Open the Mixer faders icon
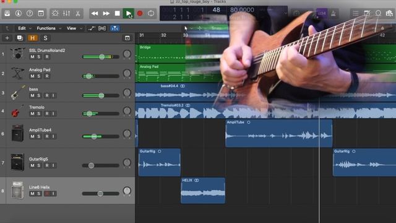The image size is (396, 223). 66,14
